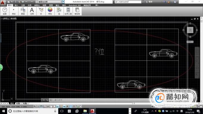Toggle grid display in status bar
The height and width of the screenshot is (114, 203).
(x=41, y=106)
